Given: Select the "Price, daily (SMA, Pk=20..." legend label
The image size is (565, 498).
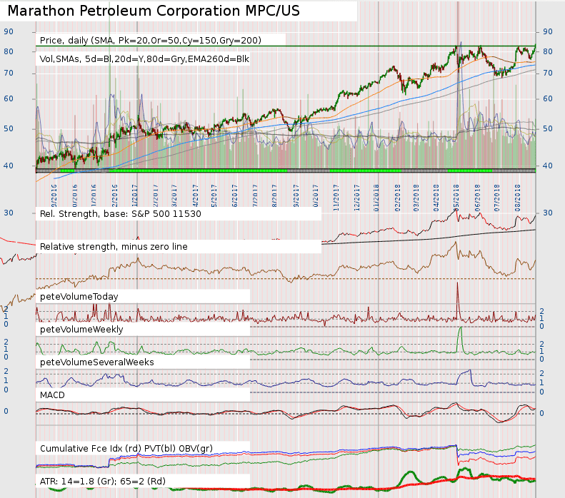Looking at the screenshot, I should 151,40.
